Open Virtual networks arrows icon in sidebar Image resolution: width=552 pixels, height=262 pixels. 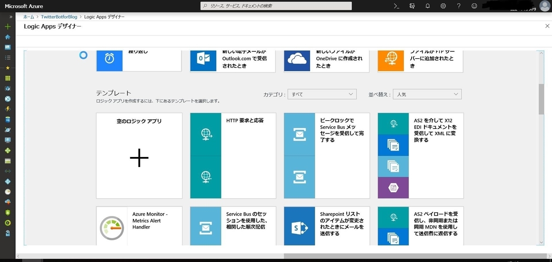[x=7, y=171]
